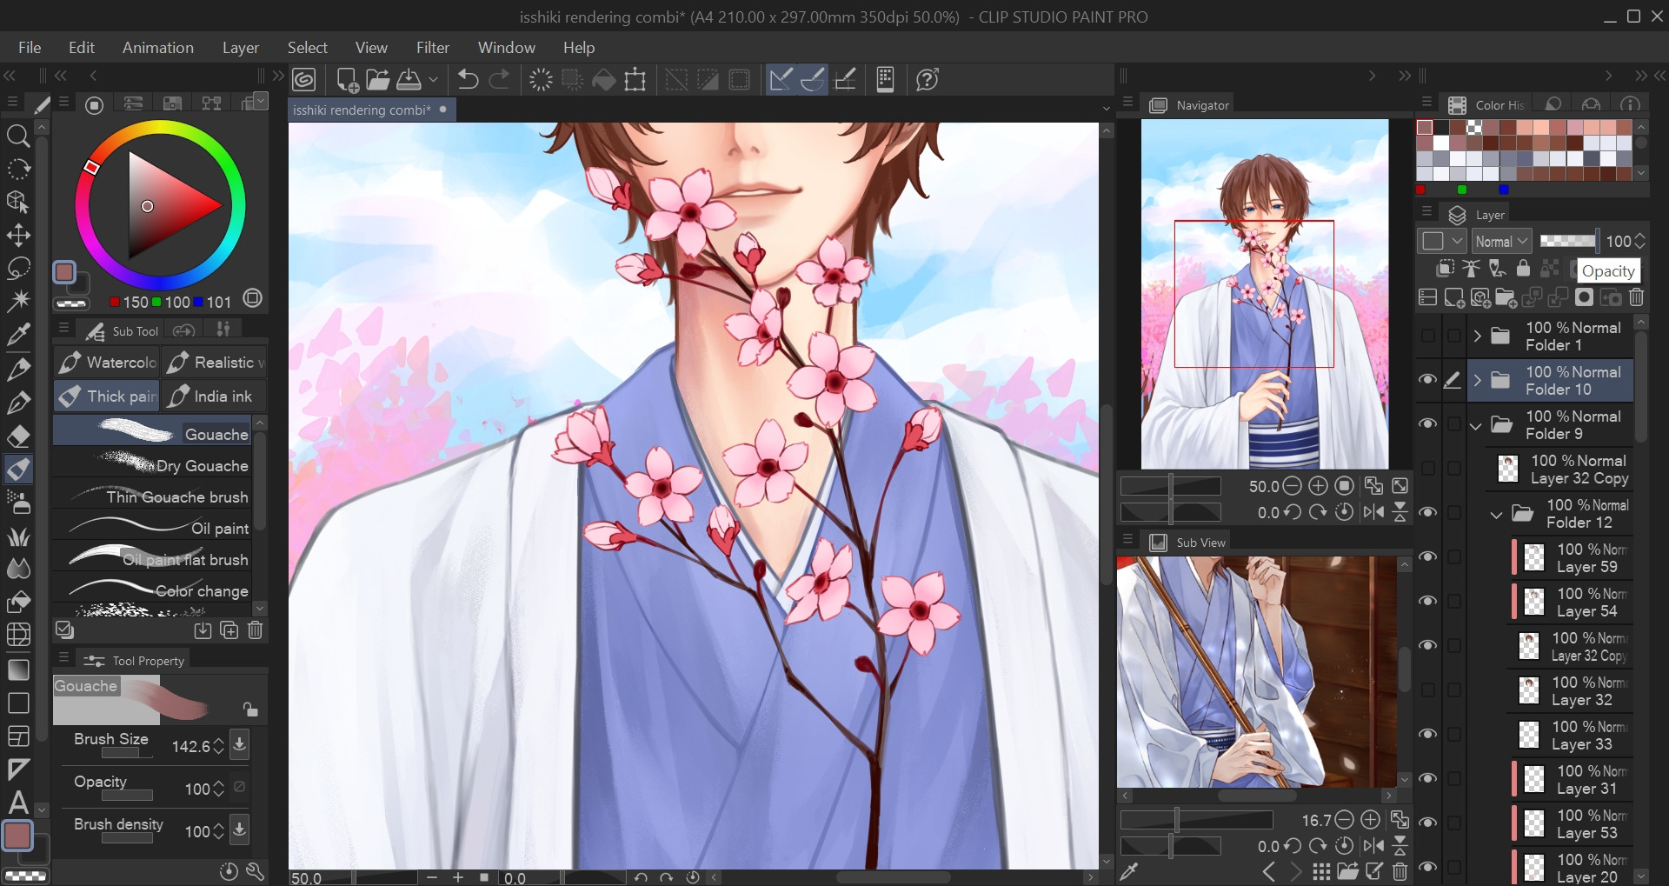Click the Delete layer trash icon

click(1636, 297)
